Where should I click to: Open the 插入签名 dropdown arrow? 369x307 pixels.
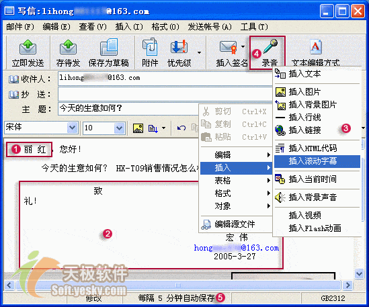243,46
